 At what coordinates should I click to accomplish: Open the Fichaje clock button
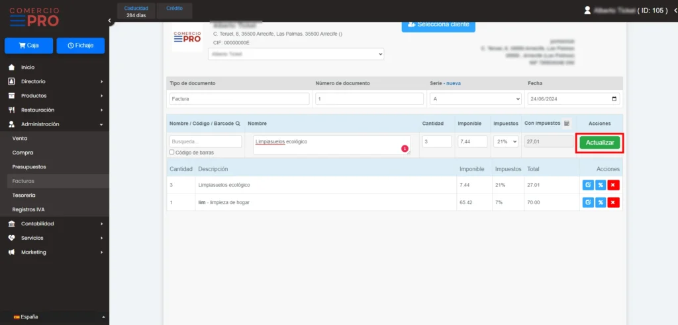(80, 46)
